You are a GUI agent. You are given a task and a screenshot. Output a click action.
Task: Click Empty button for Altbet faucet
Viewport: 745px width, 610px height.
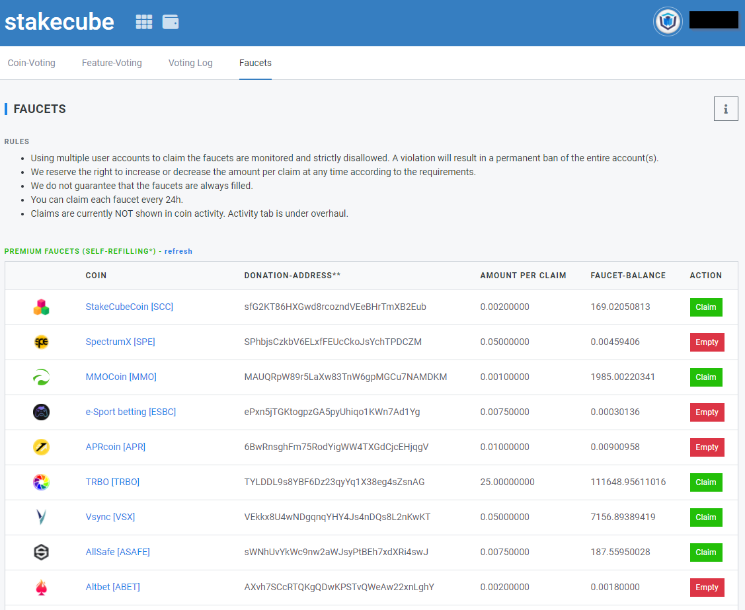point(707,588)
